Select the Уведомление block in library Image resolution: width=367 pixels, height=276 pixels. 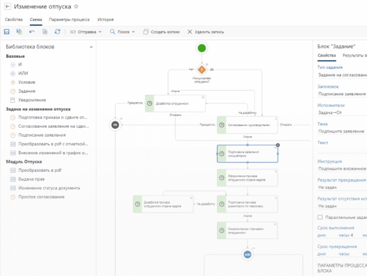pos(32,100)
